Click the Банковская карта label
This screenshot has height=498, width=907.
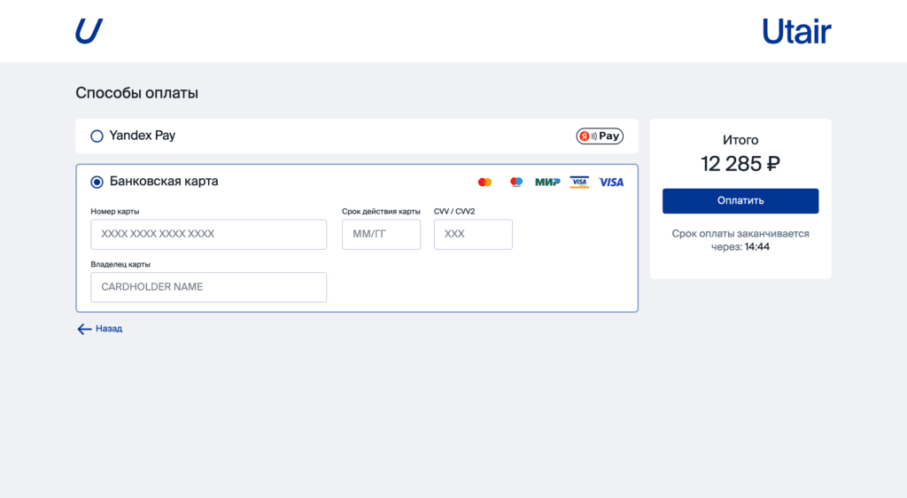coord(164,181)
